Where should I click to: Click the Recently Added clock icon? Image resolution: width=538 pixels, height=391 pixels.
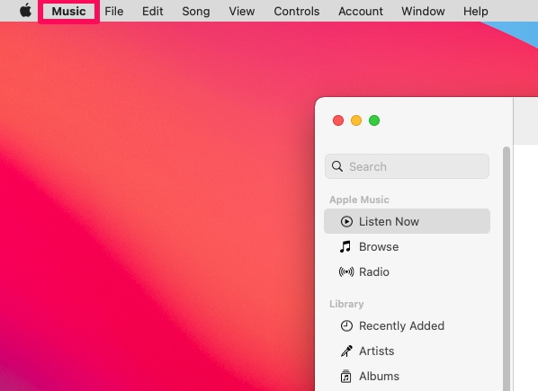click(346, 326)
